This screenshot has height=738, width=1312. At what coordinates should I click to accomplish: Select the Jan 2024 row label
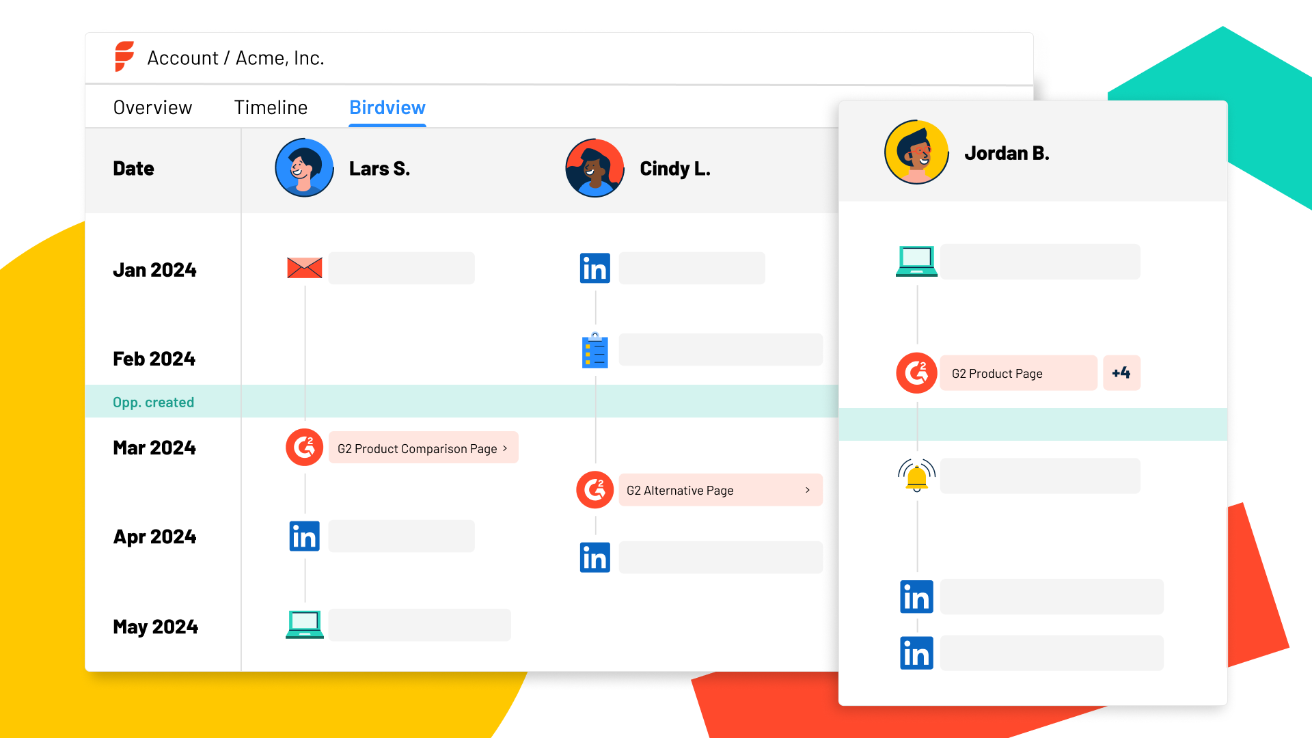(154, 270)
